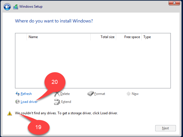Sort by the Type column header
The image size is (183, 137).
click(x=156, y=37)
